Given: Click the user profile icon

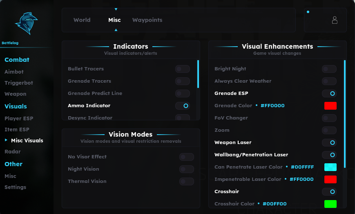Looking at the screenshot, I should (x=335, y=20).
